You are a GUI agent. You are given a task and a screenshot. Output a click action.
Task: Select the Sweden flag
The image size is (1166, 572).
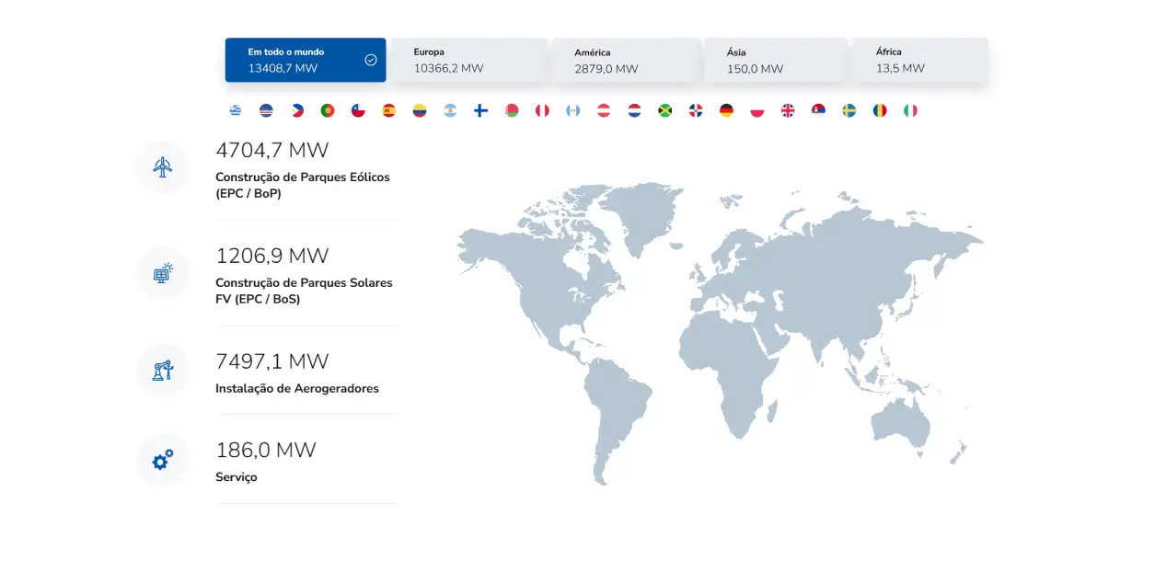849,110
